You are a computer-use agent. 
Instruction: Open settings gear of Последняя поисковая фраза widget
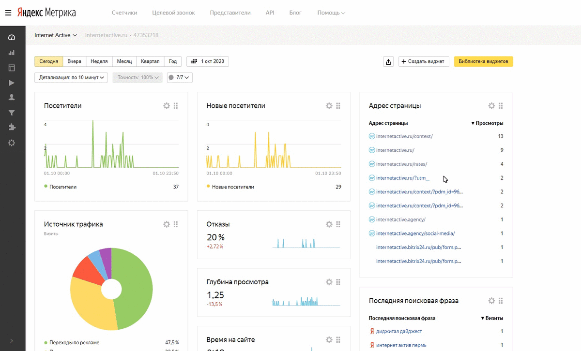(x=491, y=301)
